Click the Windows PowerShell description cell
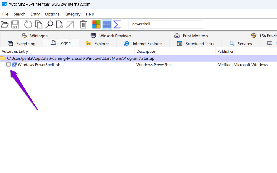 pos(155,65)
